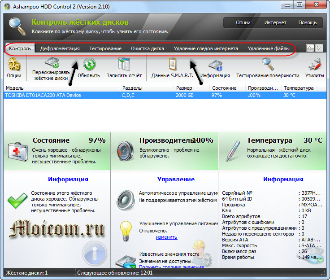Open the Информация drive icon in toolbar
330x280 pixels.
point(216,66)
